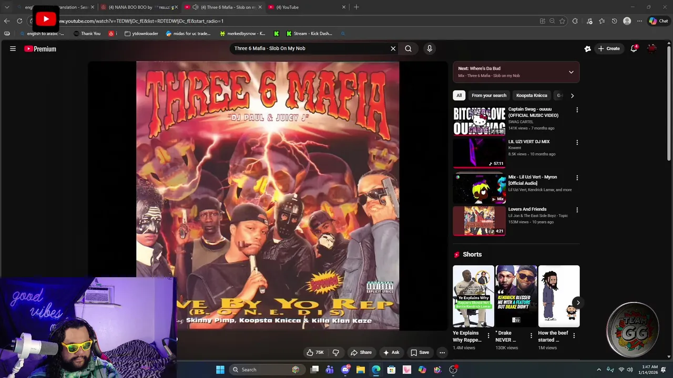This screenshot has height=378, width=673.
Task: Open Mix - Lil Uzi Vert - Myron title
Action: click(x=533, y=180)
